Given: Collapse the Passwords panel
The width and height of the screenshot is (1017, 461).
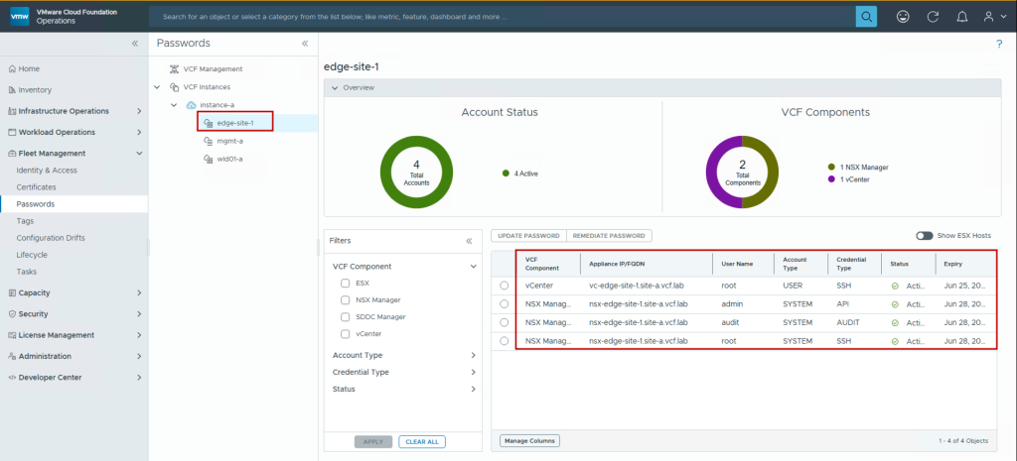Looking at the screenshot, I should [304, 44].
